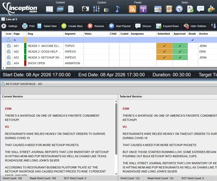Image resolution: width=217 pixels, height=181 pixels.
Task: Toggle Submitted checkmark for DOGS HELP row A02
Action: 164,52
